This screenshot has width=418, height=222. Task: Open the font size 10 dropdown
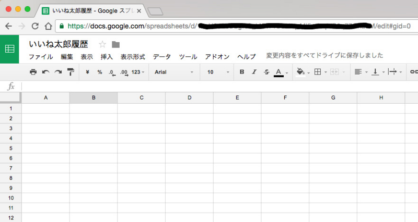coord(218,72)
